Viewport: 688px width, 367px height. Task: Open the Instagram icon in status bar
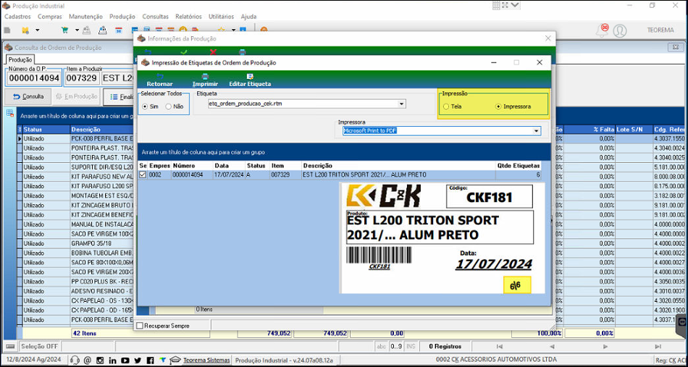(x=100, y=360)
